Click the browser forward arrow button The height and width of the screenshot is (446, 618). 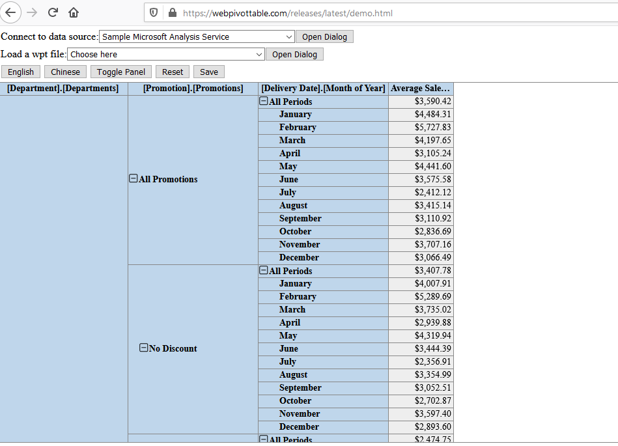[32, 12]
